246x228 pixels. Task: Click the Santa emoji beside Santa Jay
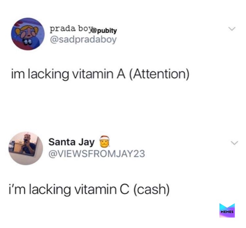click(x=104, y=142)
